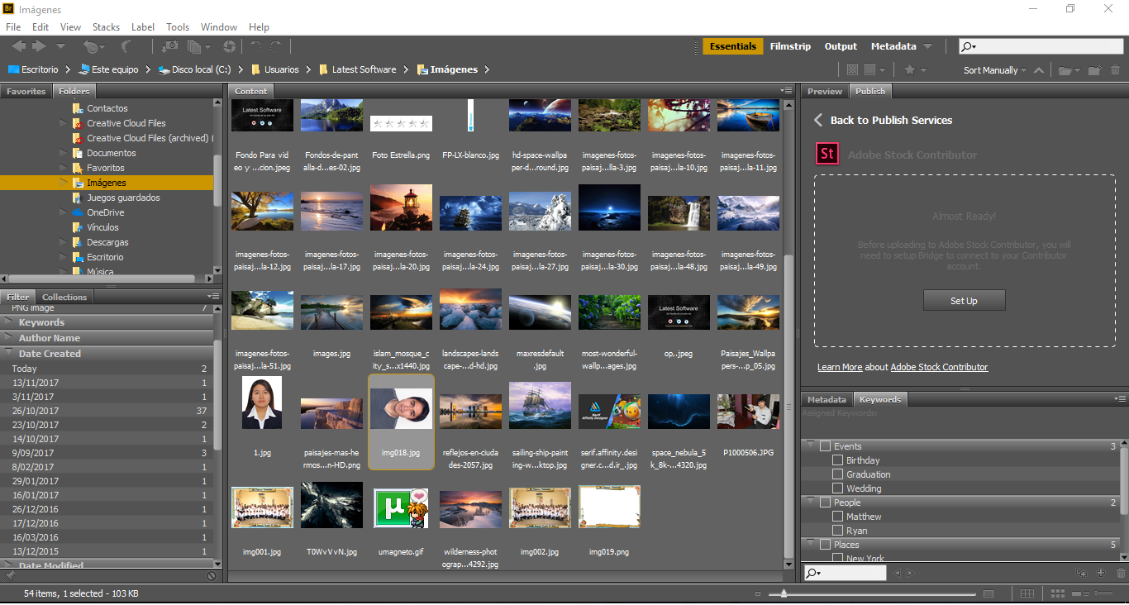Check the Wedding keyword checkbox

[x=838, y=488]
